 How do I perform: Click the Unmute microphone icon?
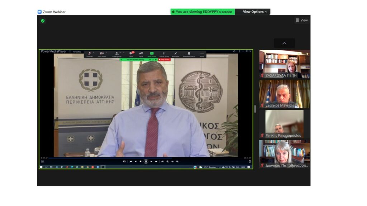pyautogui.click(x=89, y=54)
